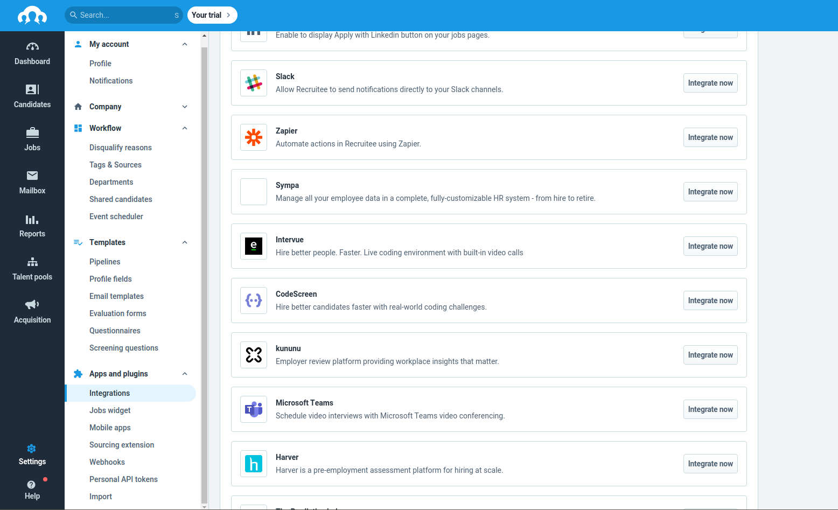The width and height of the screenshot is (838, 510).
Task: Open Profile settings
Action: [x=100, y=64]
